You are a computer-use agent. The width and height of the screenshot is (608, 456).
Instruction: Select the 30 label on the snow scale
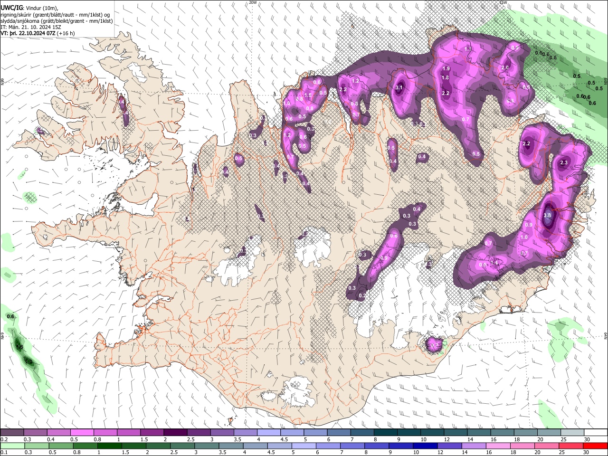coord(587,439)
